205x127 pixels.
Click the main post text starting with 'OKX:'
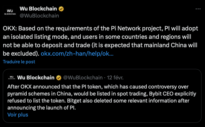pyautogui.click(x=100, y=41)
